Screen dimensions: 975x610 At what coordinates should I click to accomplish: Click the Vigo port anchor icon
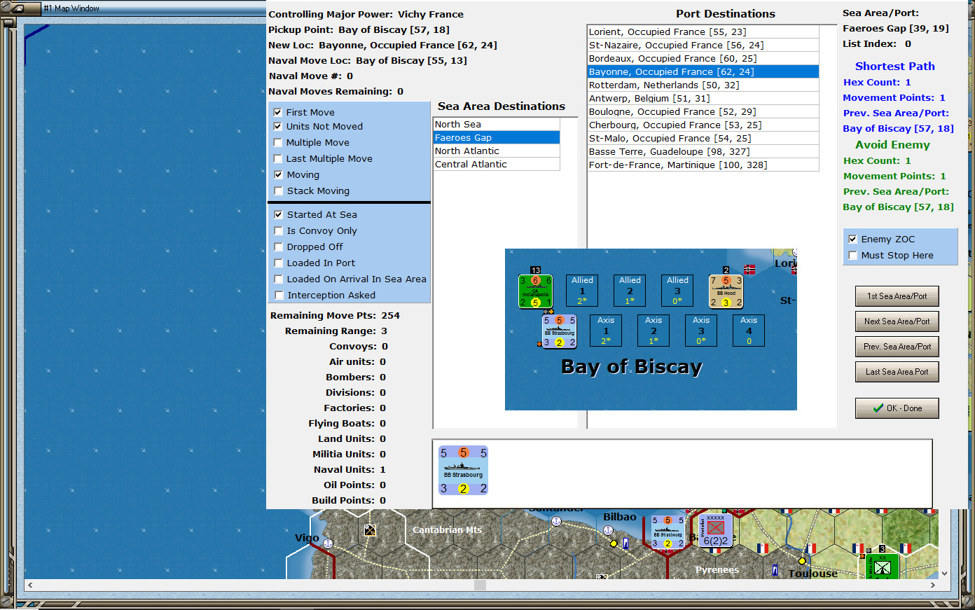click(327, 543)
